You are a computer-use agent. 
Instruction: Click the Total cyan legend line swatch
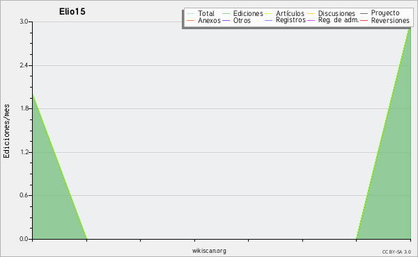pyautogui.click(x=191, y=14)
